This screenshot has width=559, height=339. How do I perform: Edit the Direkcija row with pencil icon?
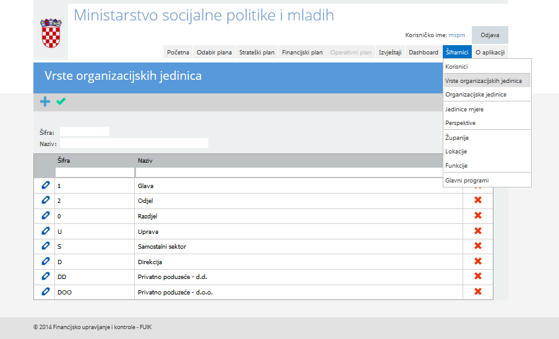[45, 261]
